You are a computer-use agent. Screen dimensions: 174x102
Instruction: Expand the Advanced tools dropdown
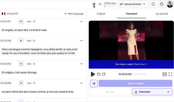133,4
